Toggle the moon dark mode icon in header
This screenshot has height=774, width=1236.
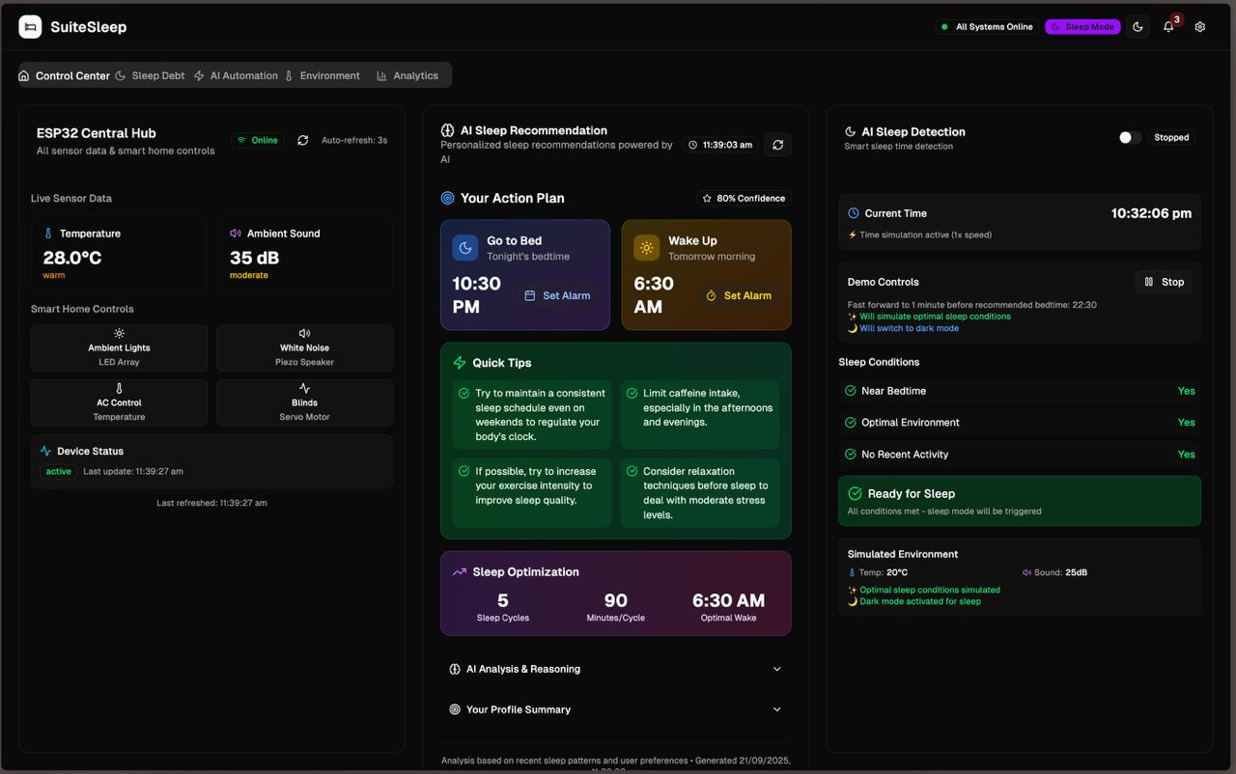(x=1138, y=27)
